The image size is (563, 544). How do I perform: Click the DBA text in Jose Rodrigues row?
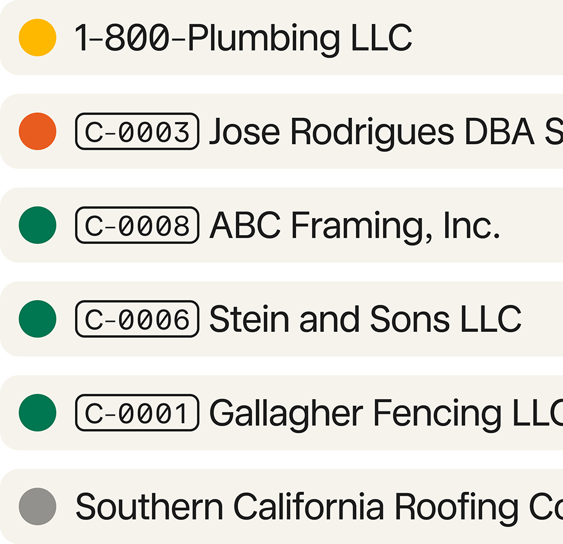pos(499,132)
